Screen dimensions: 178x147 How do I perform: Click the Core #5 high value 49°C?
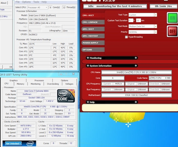[63, 67]
